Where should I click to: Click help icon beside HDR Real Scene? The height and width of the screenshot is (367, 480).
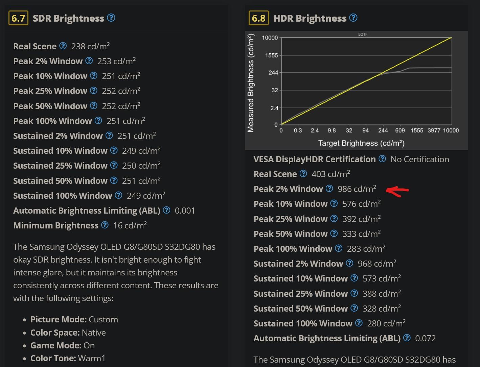303,173
